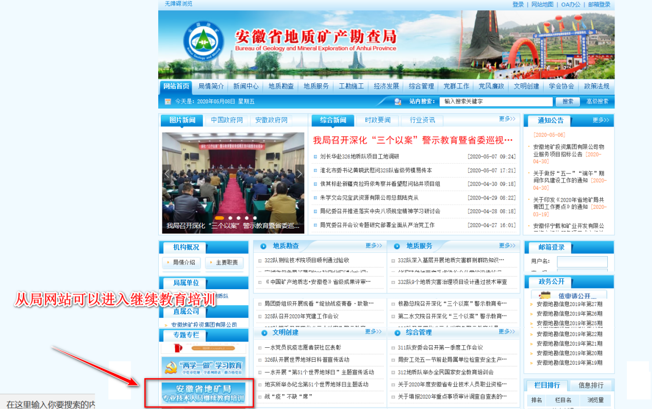Click 更多>> in the 地质勘查 section header
652x409 pixels.
374,245
